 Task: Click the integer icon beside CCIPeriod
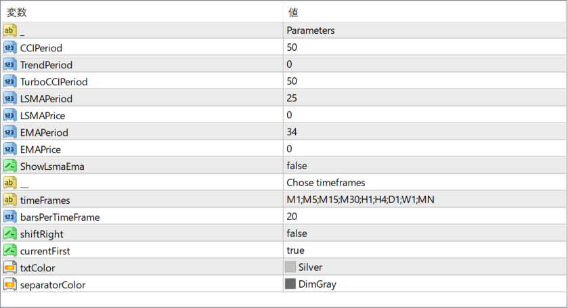point(9,47)
